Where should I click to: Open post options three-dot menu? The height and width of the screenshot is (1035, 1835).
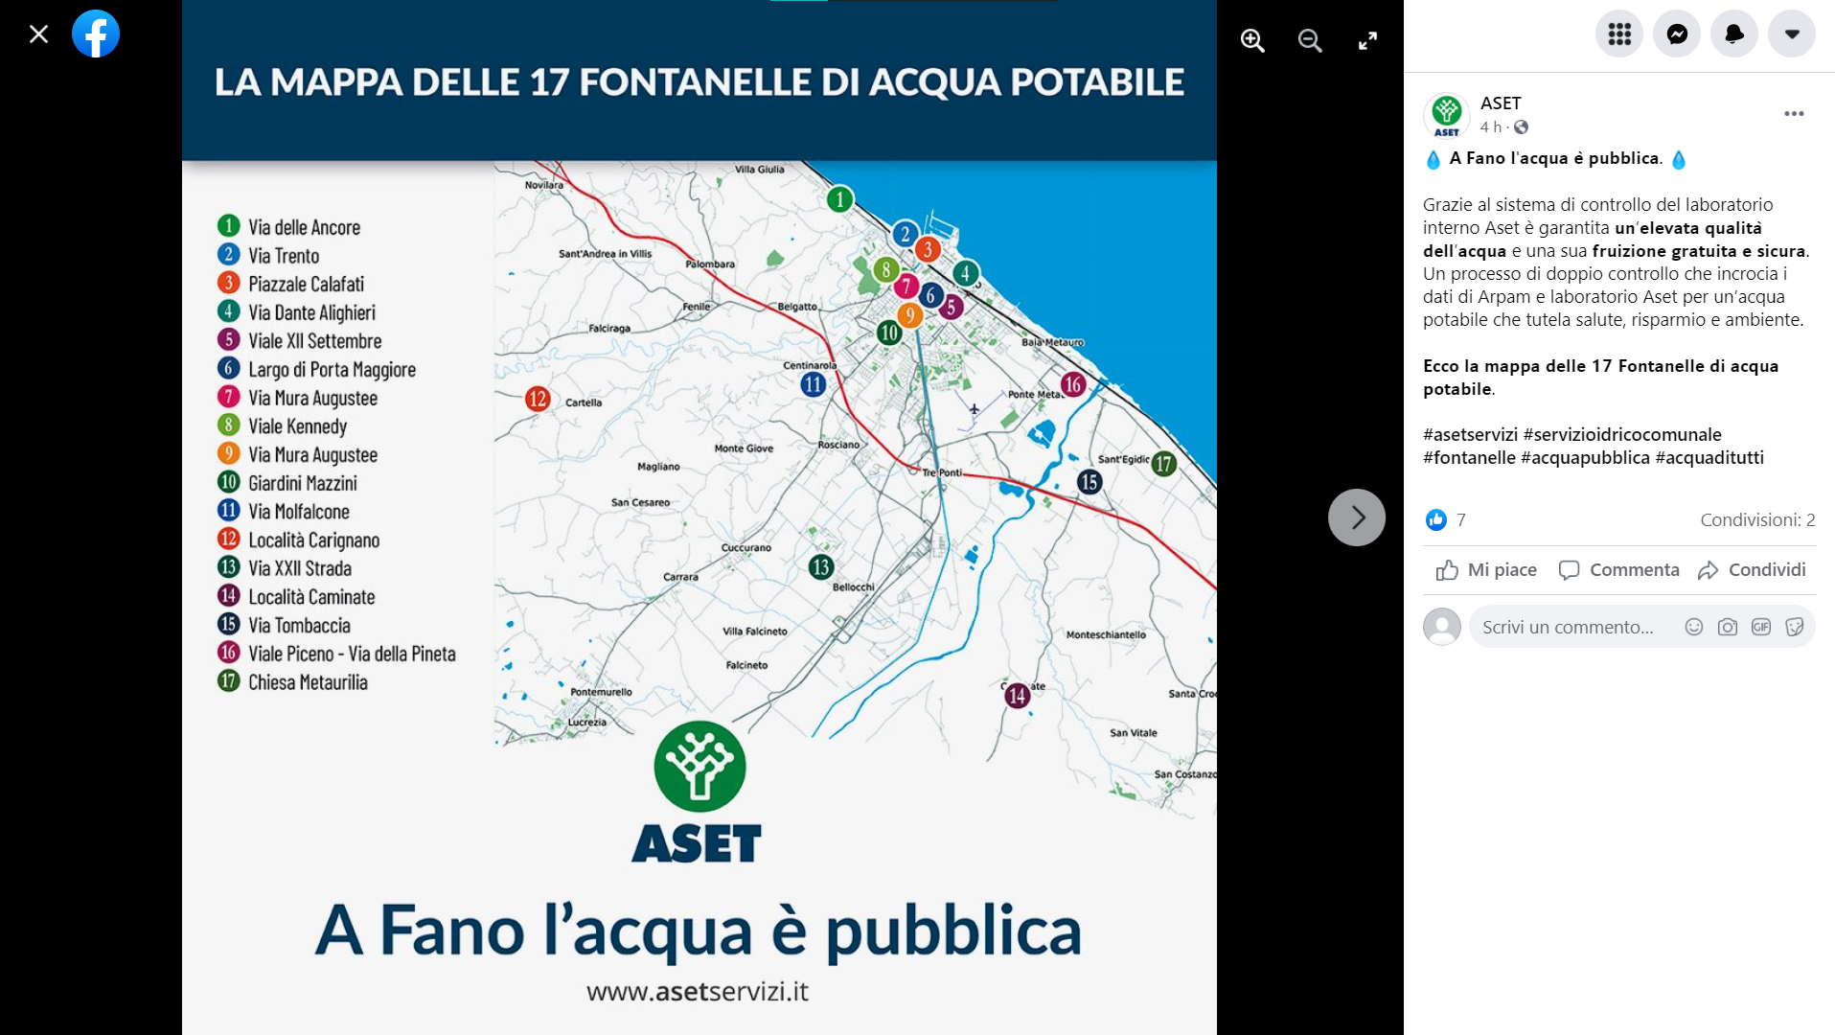click(1794, 114)
